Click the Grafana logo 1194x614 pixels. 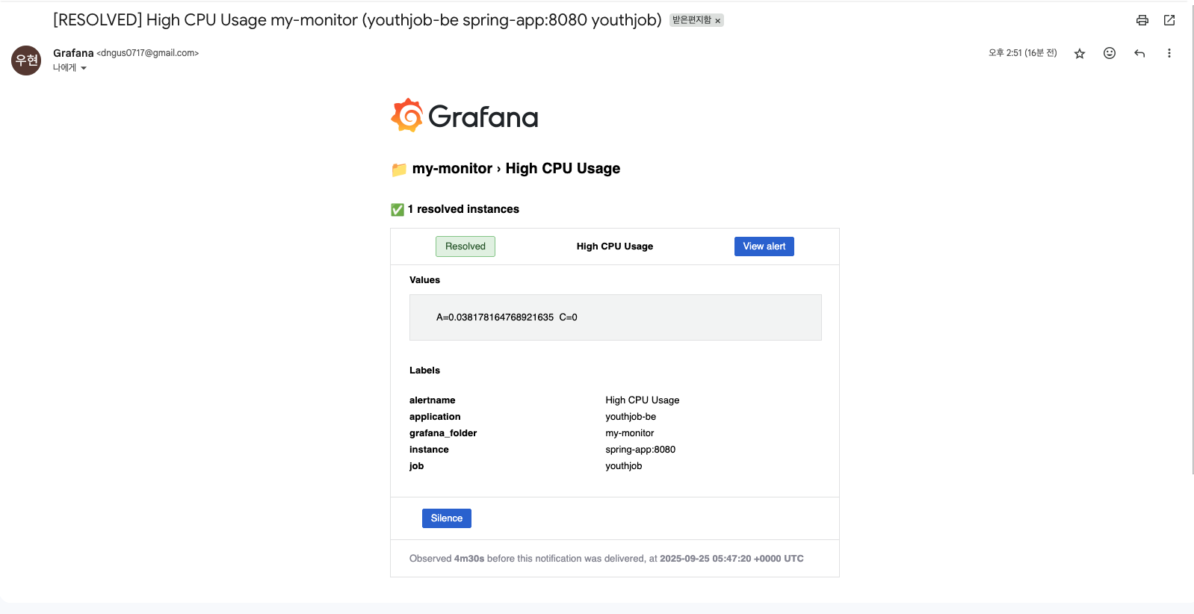(x=464, y=116)
